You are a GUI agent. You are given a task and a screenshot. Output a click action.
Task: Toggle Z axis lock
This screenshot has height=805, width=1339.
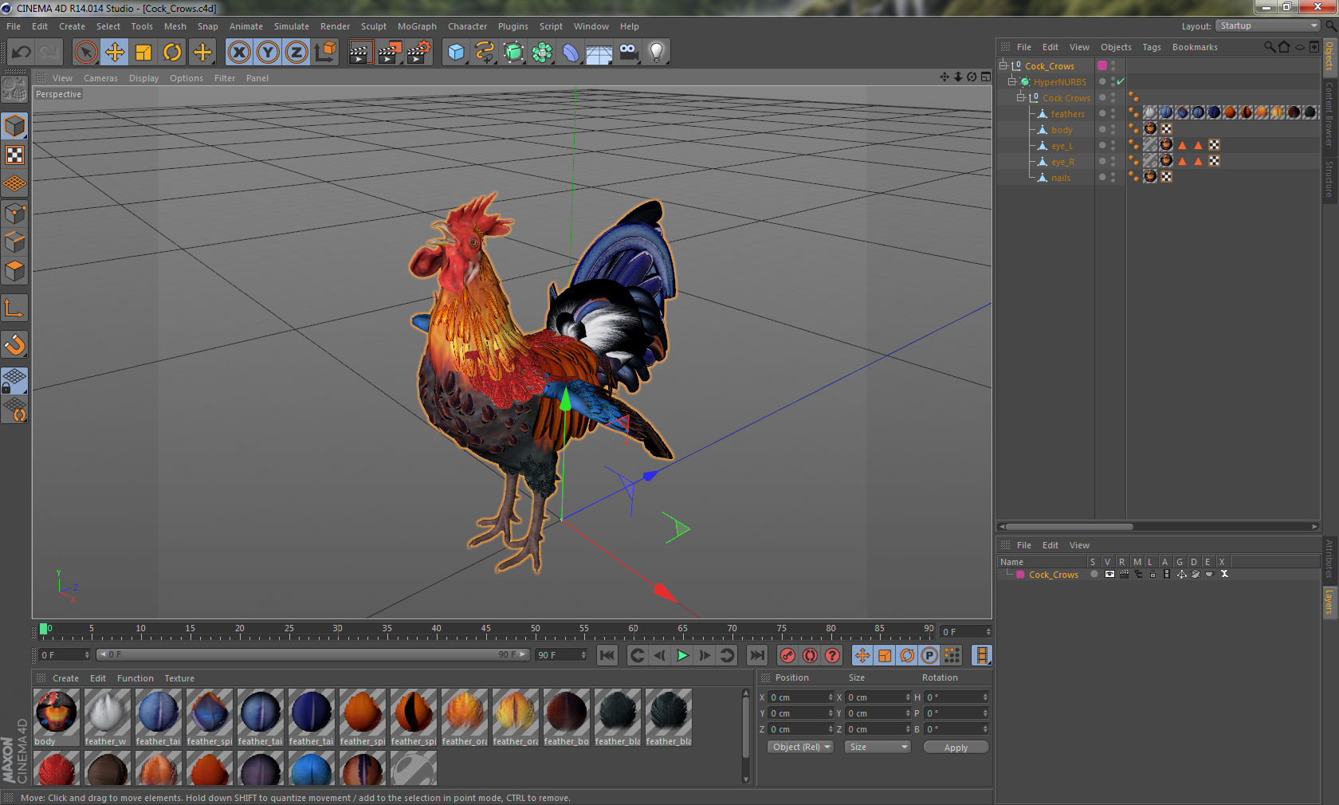(x=296, y=53)
